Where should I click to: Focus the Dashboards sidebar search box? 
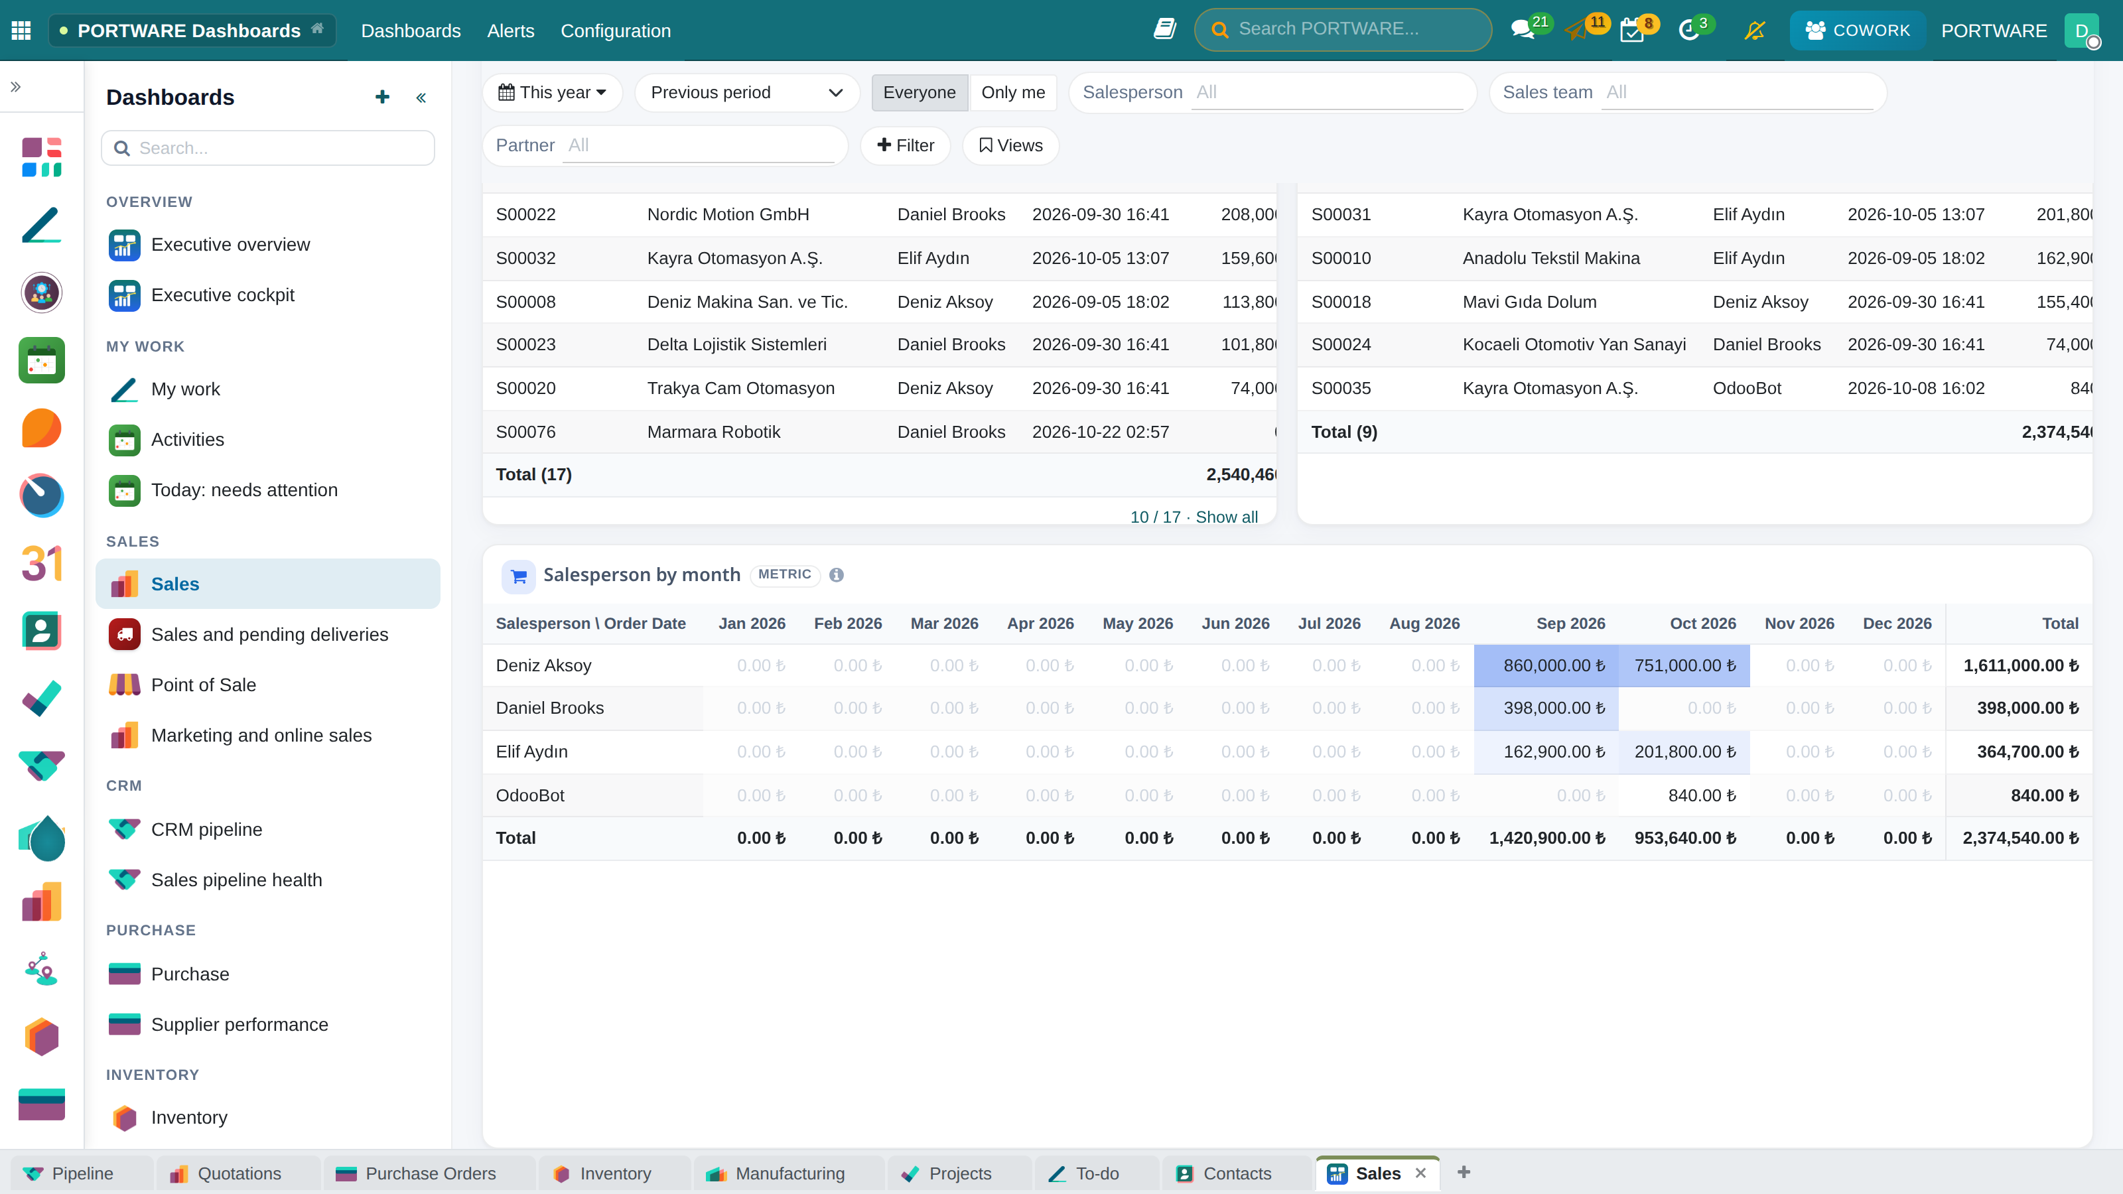pyautogui.click(x=268, y=149)
